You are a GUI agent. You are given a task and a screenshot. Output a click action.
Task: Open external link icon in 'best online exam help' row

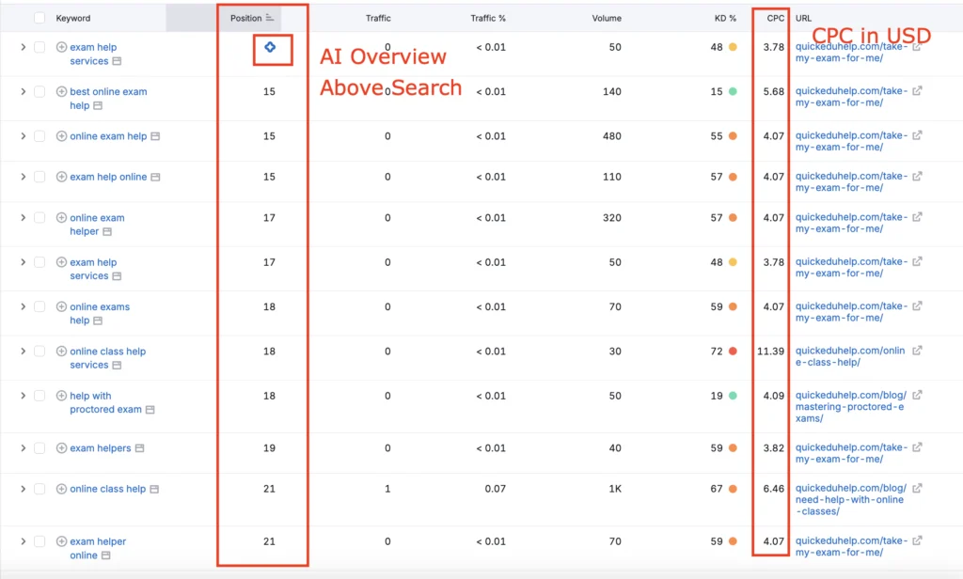(917, 91)
